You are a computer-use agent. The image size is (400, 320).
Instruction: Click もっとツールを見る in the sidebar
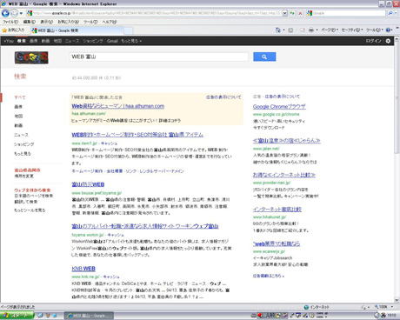tap(30, 210)
